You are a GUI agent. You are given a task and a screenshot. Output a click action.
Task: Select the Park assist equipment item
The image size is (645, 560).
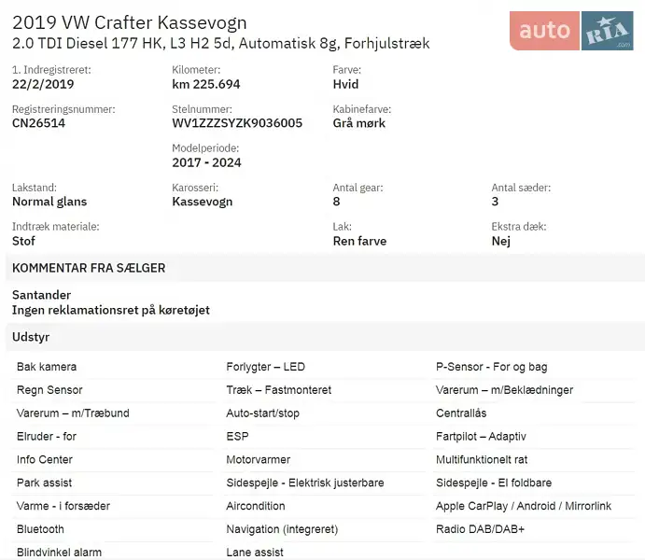pyautogui.click(x=44, y=483)
